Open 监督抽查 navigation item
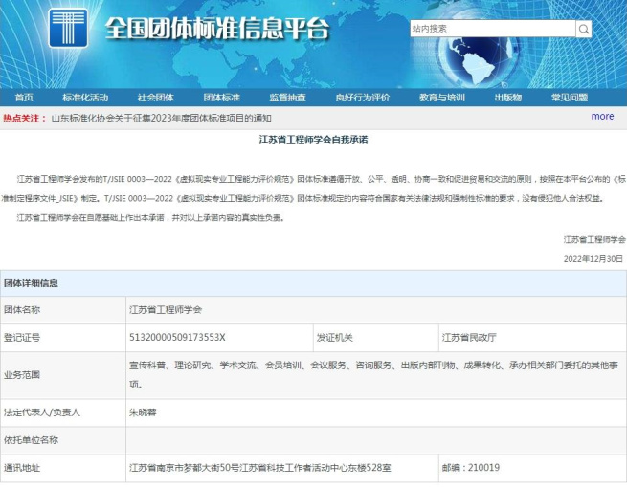627x487 pixels. pyautogui.click(x=287, y=98)
